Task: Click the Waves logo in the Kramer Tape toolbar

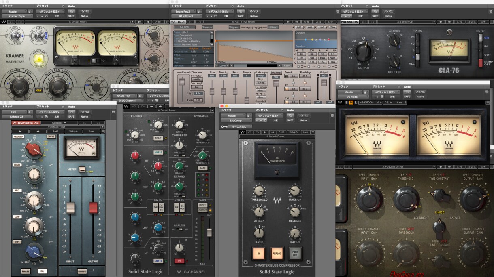Action: coord(4,22)
